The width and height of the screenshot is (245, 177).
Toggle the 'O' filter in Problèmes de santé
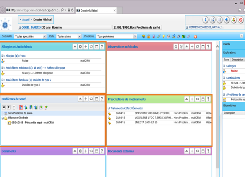(x=4, y=107)
